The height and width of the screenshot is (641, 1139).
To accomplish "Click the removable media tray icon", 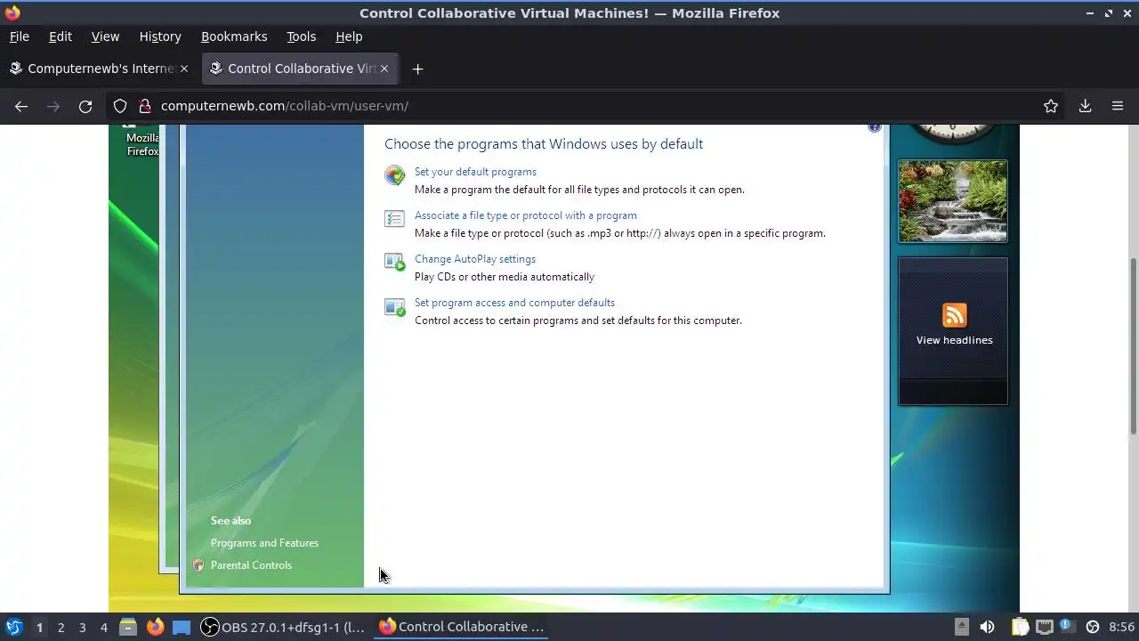I will tap(962, 627).
